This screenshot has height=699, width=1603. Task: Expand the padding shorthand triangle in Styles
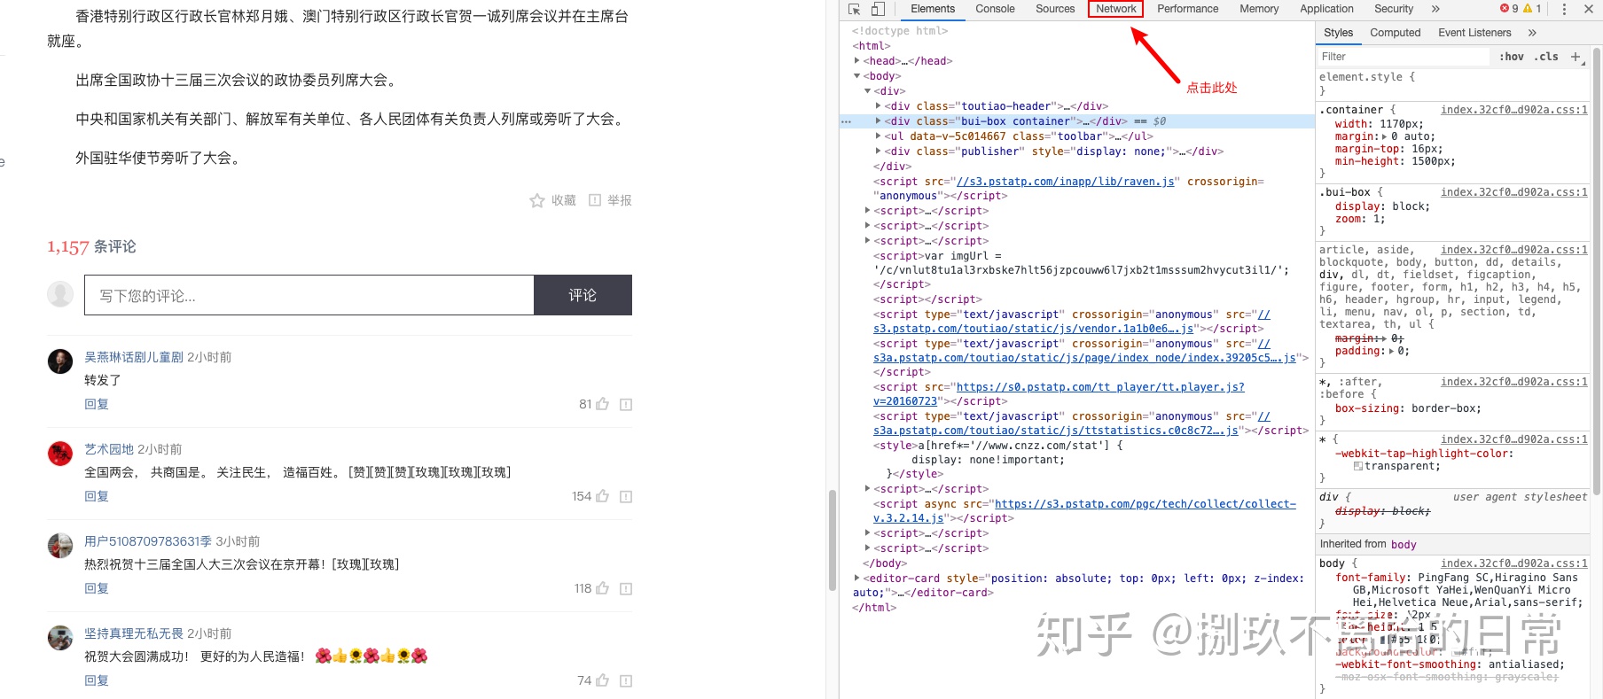1391,352
